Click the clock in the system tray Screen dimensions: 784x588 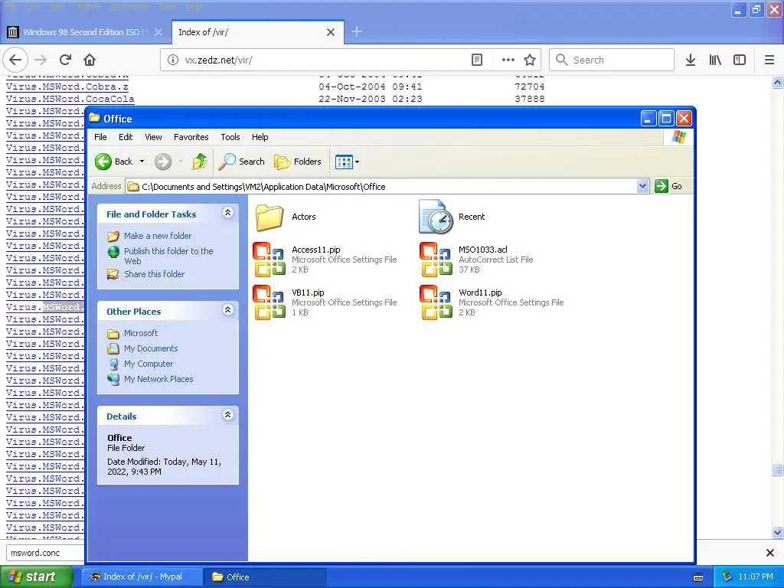(755, 577)
